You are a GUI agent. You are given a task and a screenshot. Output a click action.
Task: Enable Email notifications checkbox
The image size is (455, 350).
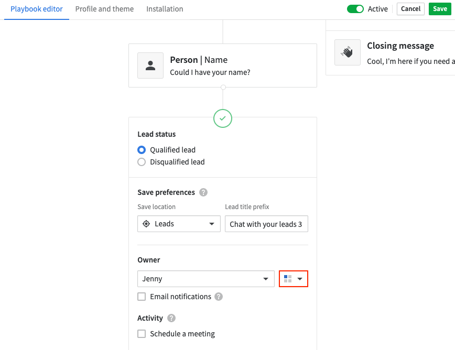142,297
